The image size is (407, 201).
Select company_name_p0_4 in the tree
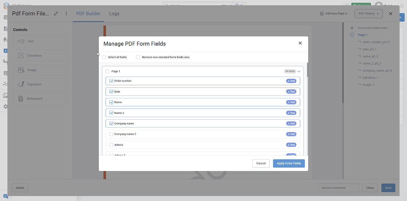click(x=377, y=71)
